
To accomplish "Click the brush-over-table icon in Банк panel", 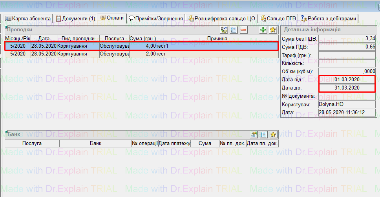I will (x=254, y=134).
